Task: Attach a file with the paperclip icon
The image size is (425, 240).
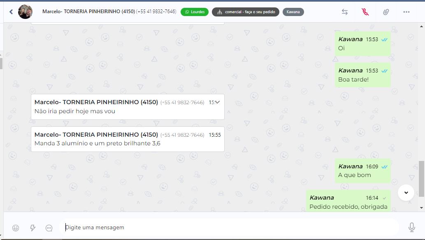Action: point(386,12)
